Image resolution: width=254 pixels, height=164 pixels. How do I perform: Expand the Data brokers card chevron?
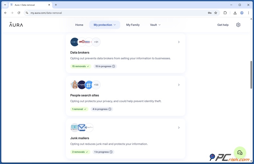(179, 42)
